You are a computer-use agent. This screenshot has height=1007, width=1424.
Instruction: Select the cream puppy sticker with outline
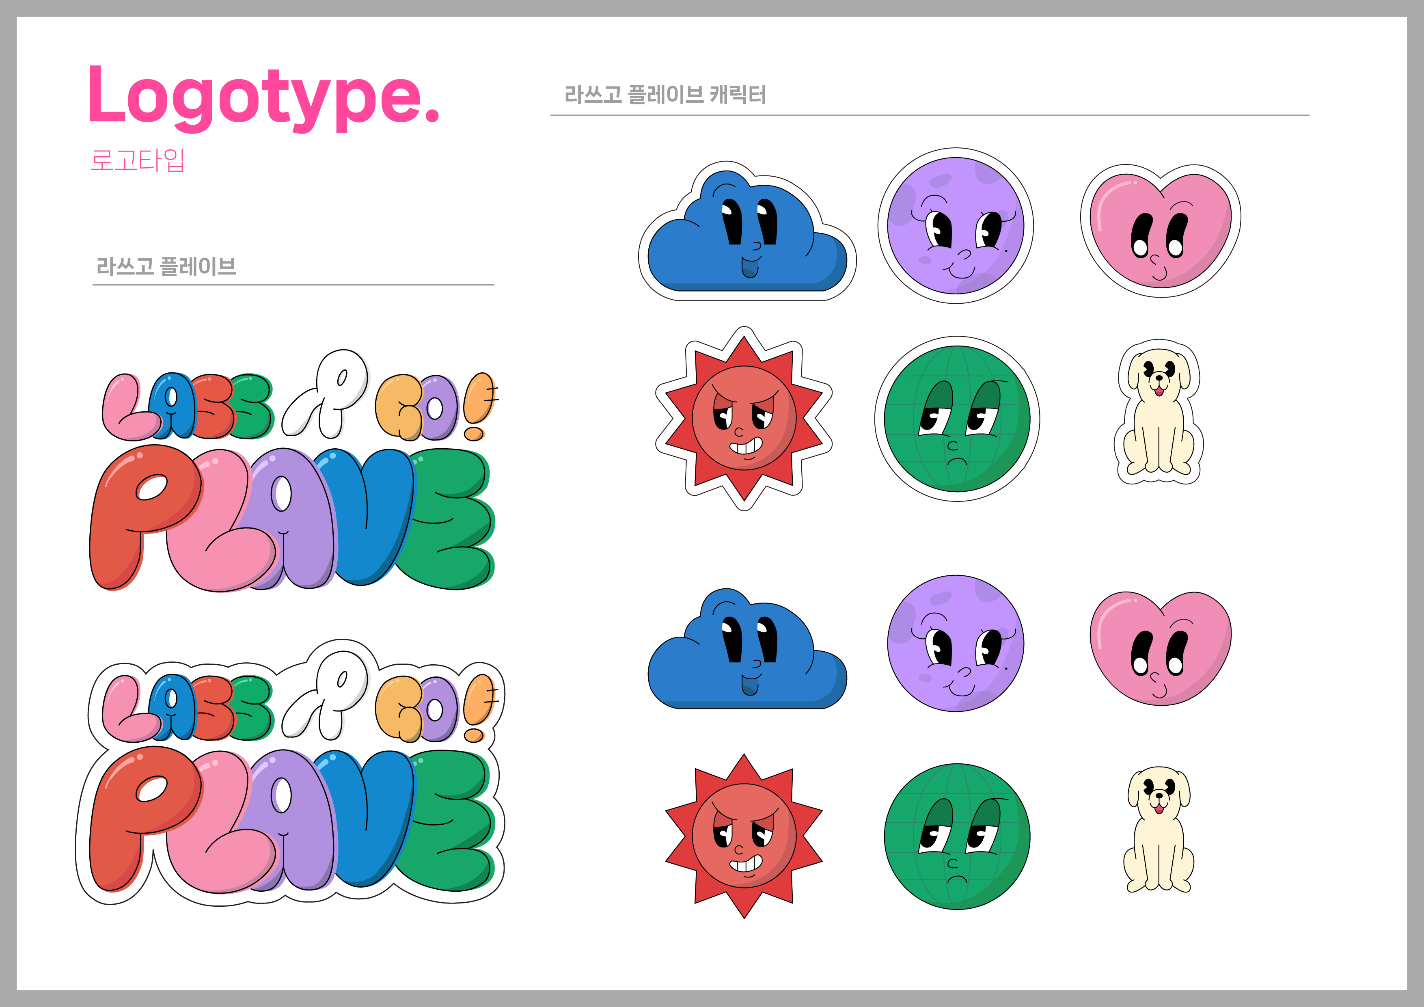(1159, 413)
